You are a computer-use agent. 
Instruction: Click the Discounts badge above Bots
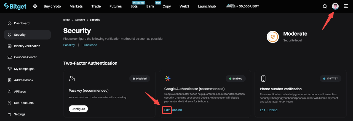(138, 3)
